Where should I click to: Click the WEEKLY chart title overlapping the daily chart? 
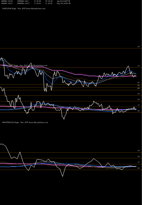tap(24, 65)
